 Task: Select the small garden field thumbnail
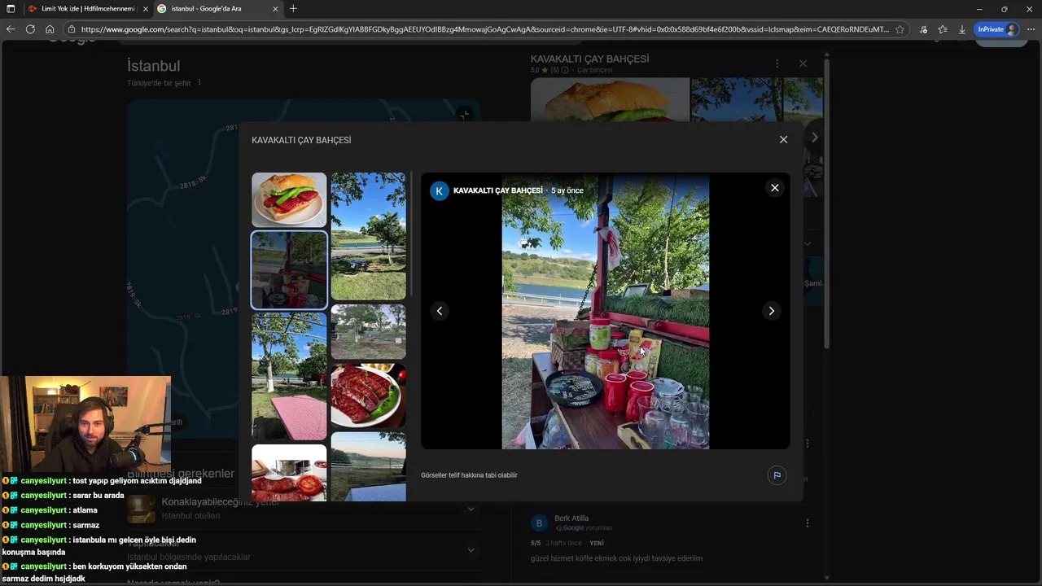368,332
